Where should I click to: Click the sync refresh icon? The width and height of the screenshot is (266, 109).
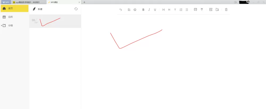(76, 9)
